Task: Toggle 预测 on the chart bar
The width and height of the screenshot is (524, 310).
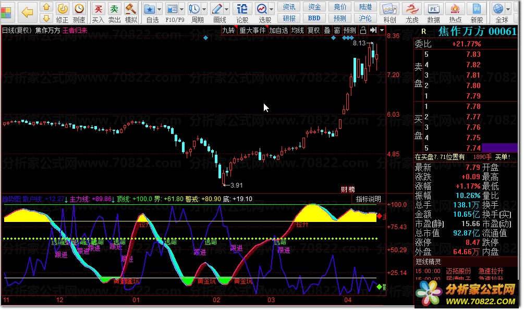Action: tap(349, 30)
